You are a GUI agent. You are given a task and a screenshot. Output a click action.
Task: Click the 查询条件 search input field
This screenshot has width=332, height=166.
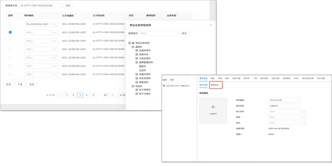point(158,33)
